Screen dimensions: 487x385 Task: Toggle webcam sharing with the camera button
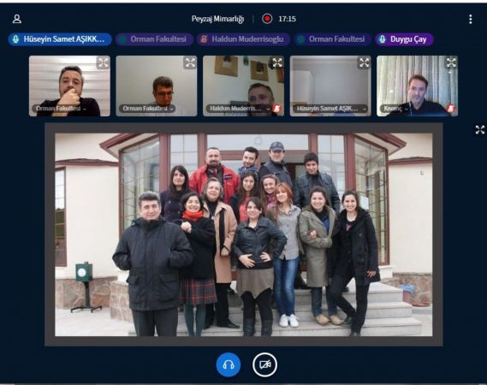click(x=264, y=364)
